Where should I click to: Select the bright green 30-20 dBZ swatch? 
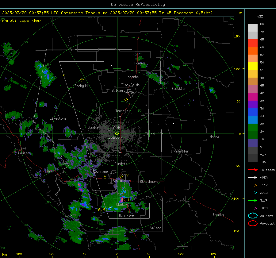tap(253, 128)
